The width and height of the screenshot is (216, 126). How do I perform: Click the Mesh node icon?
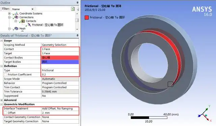17,29
